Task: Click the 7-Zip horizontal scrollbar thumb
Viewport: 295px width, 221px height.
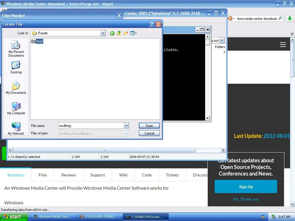Action: 104,150
